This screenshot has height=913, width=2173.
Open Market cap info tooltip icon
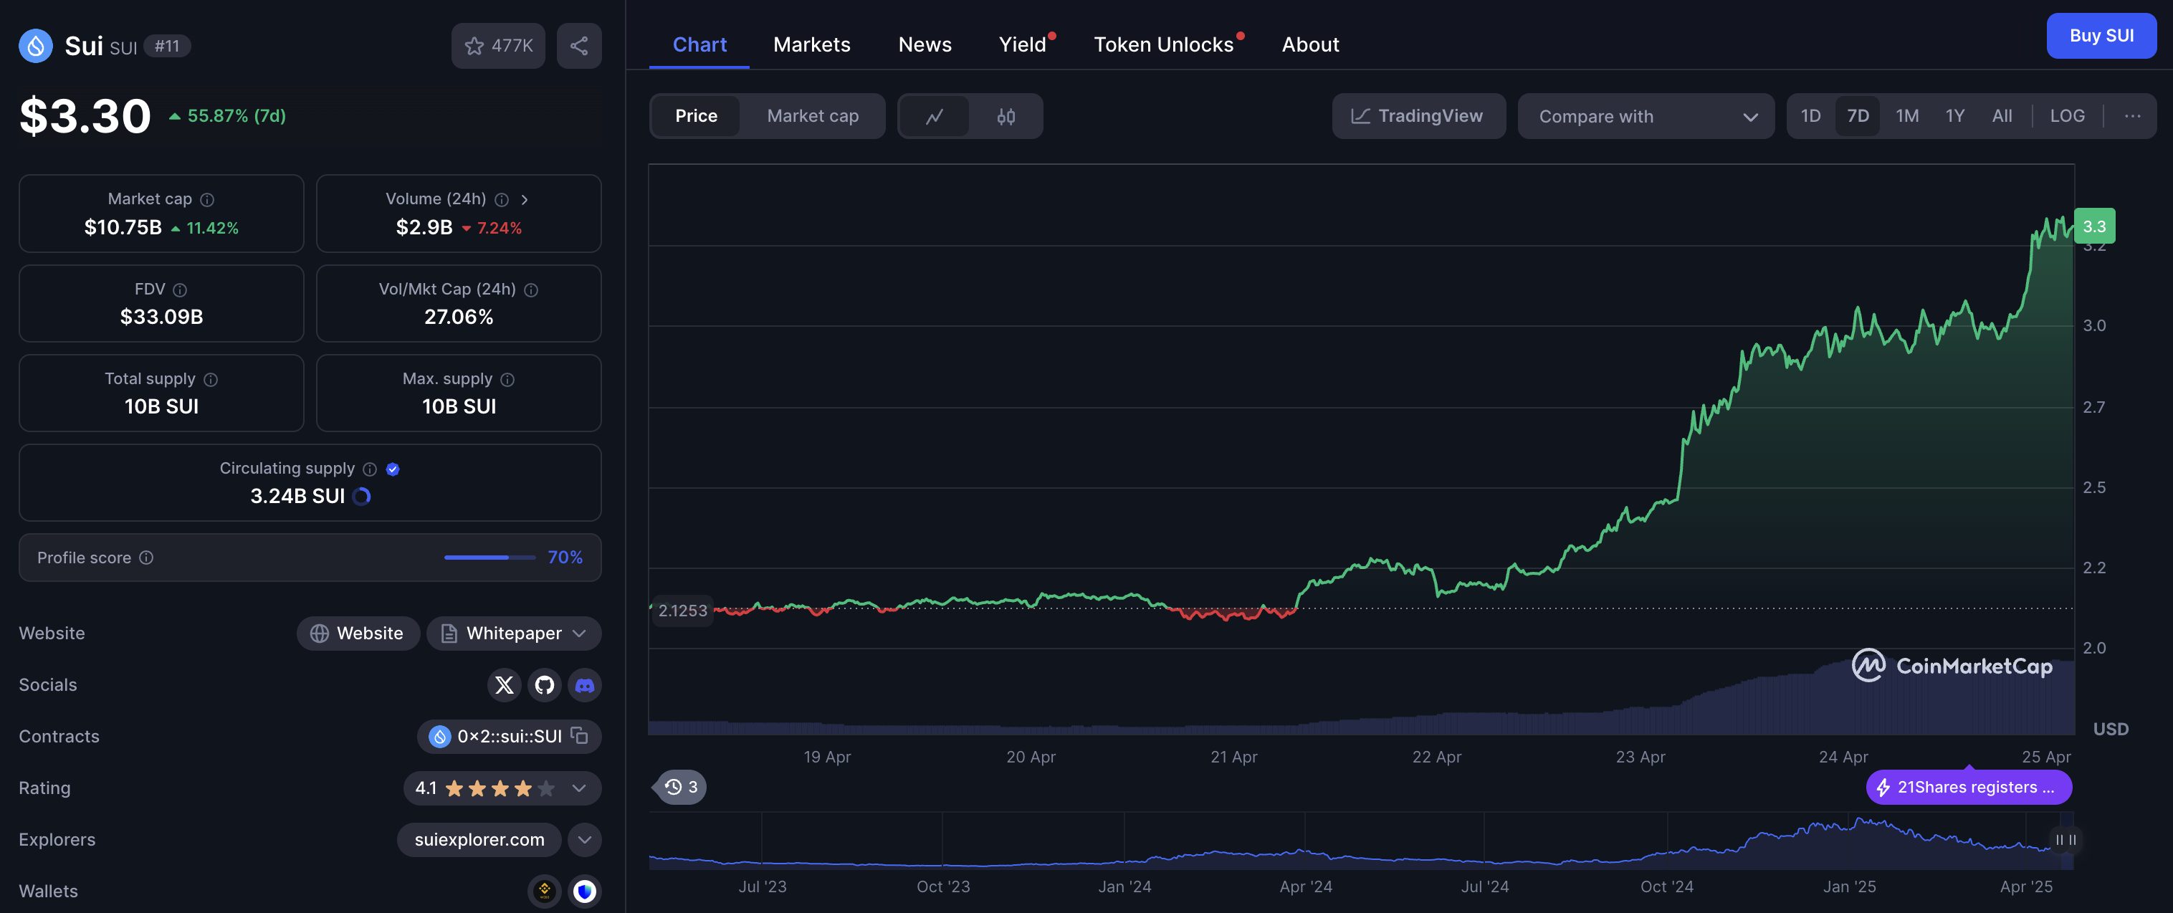208,199
